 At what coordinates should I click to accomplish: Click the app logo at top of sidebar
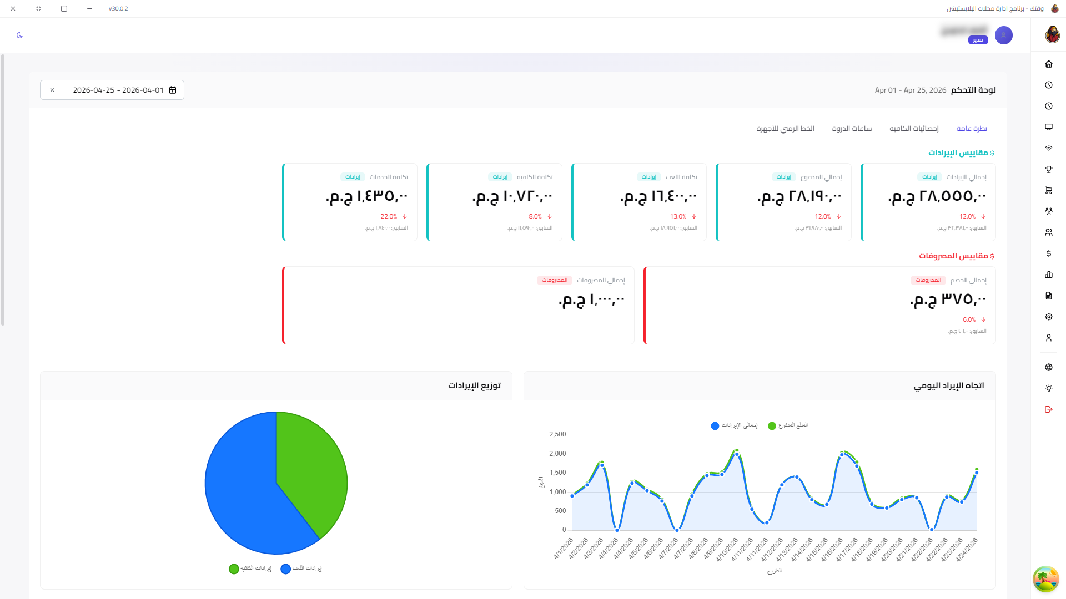pos(1052,34)
